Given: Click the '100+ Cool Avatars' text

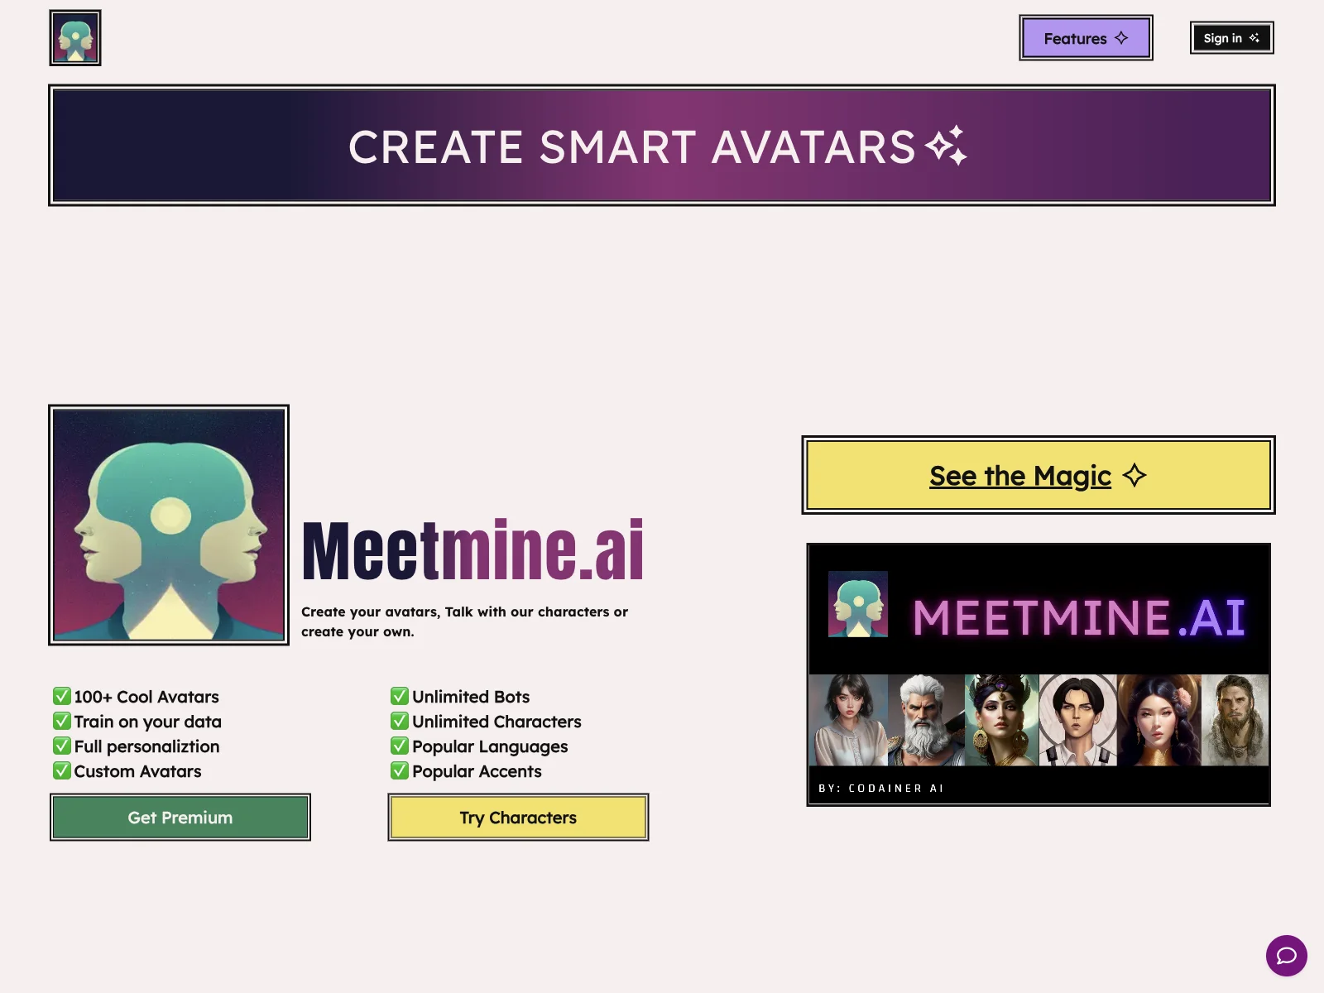Looking at the screenshot, I should coord(146,697).
